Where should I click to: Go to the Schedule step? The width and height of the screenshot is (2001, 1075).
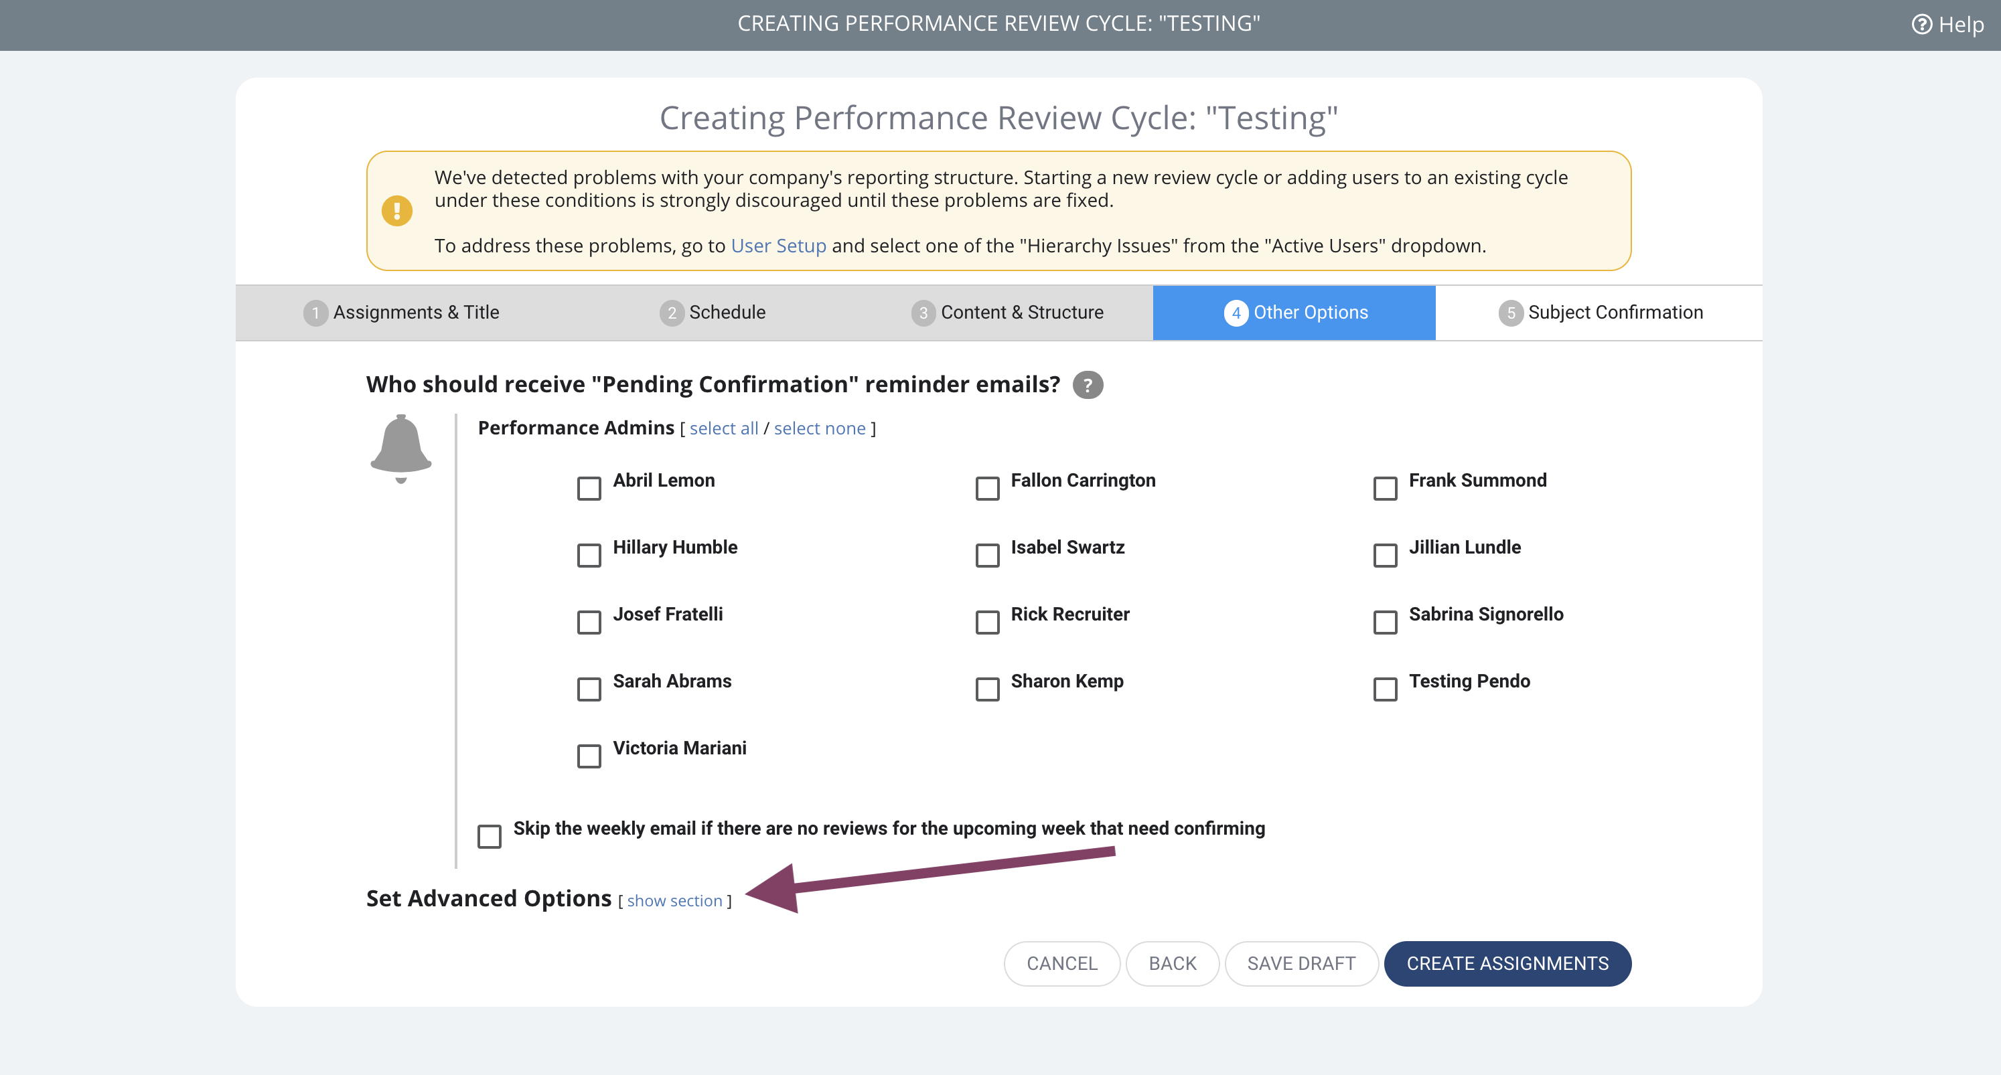point(713,313)
